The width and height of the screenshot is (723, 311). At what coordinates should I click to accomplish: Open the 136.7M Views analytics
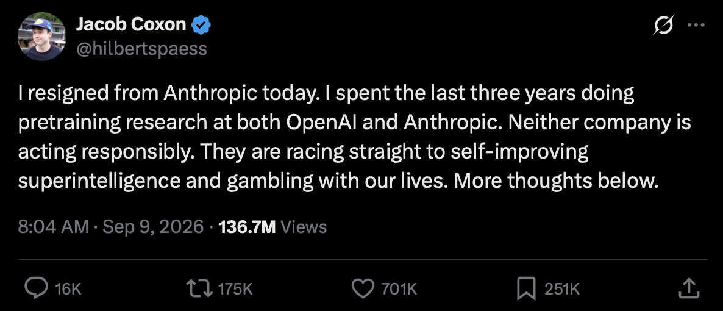coord(272,227)
